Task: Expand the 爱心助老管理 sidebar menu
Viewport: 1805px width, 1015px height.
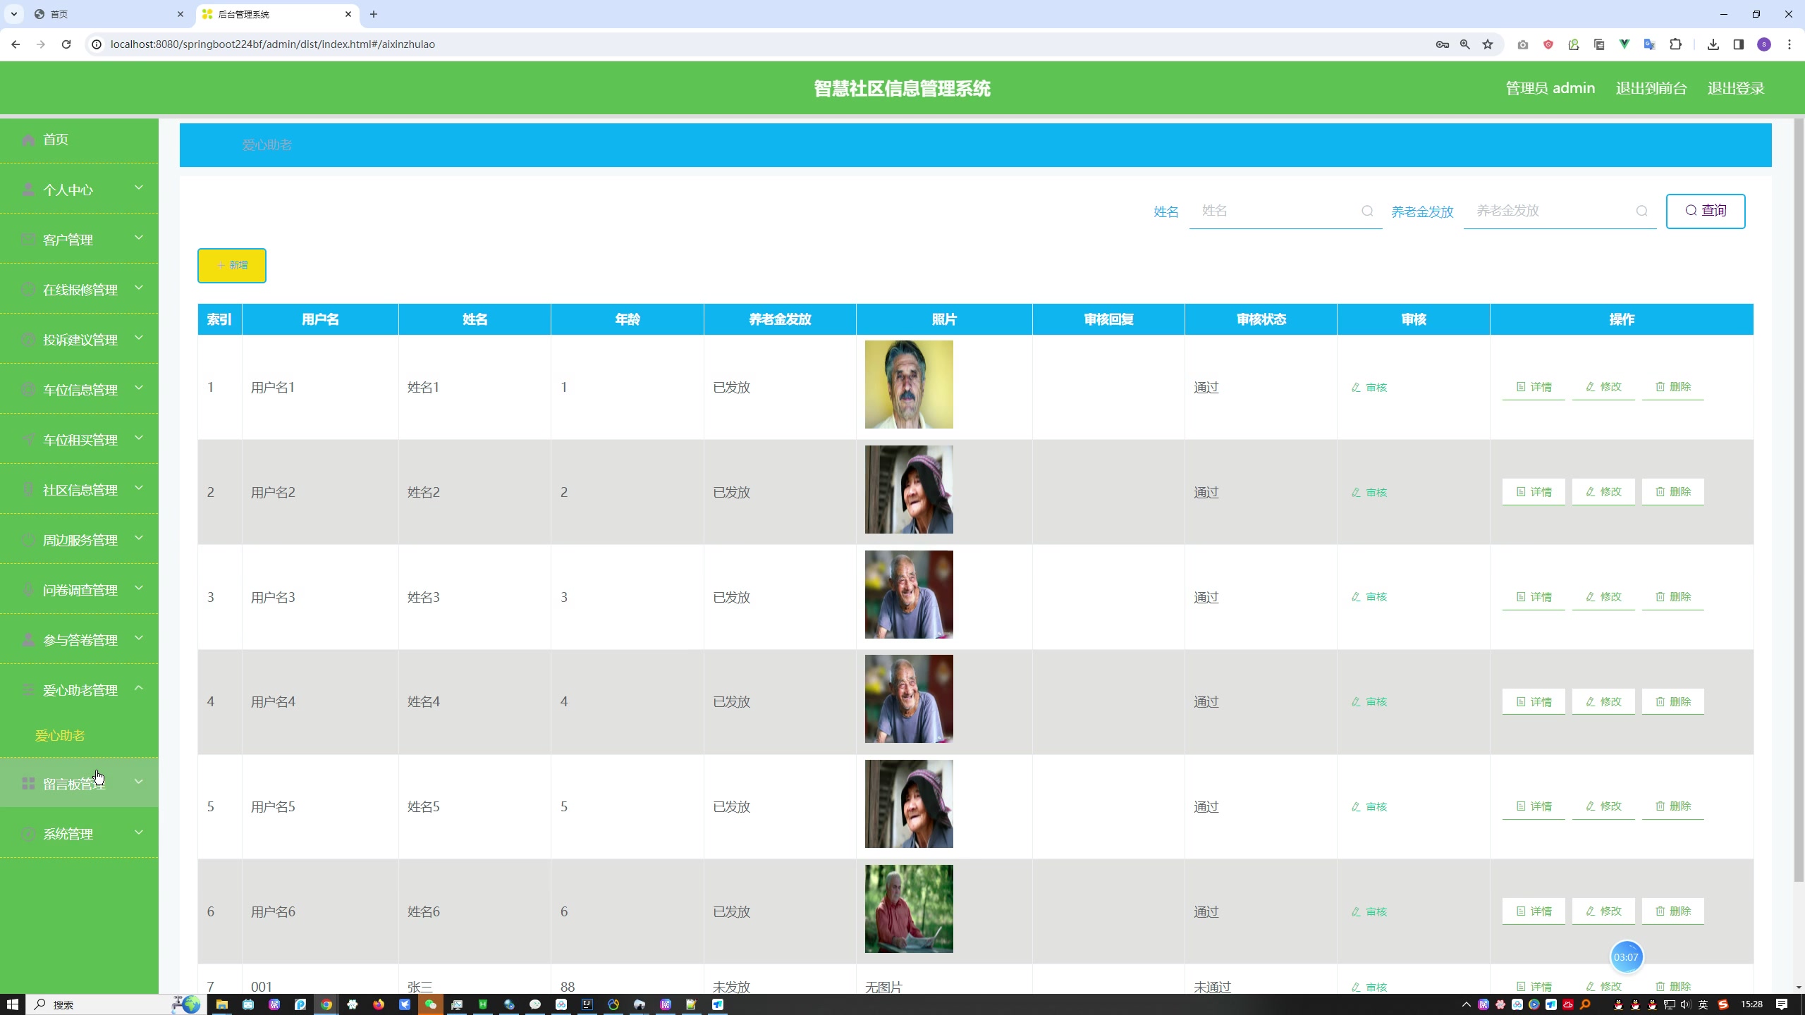Action: coord(80,689)
